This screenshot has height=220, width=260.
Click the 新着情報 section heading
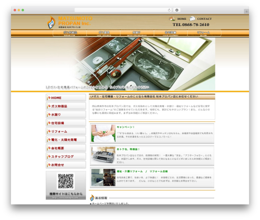click(x=101, y=198)
